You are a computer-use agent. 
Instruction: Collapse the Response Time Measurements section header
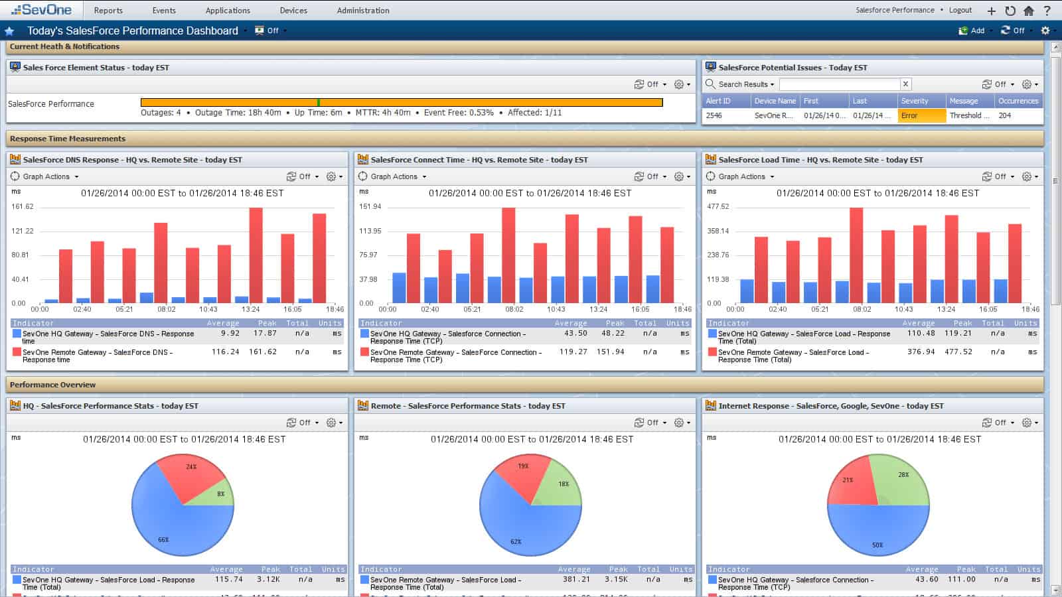coord(524,139)
